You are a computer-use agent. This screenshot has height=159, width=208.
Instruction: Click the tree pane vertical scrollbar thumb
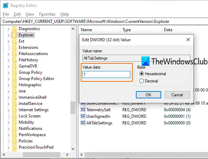click(x=73, y=108)
